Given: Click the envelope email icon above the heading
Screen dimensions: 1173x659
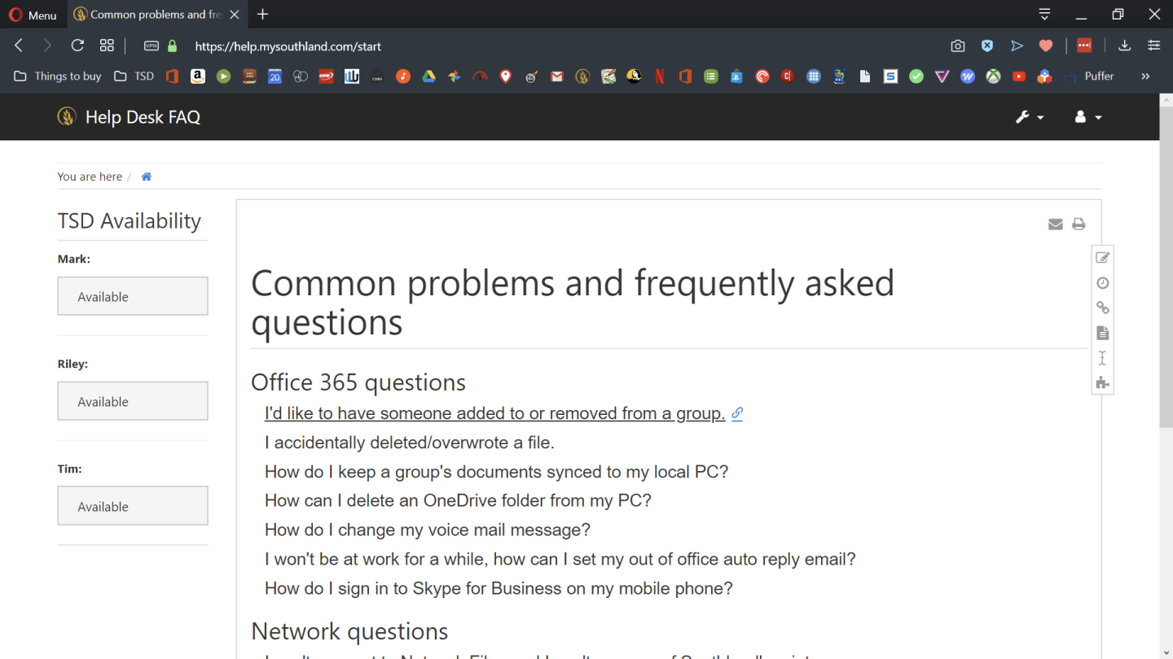Looking at the screenshot, I should click(x=1055, y=225).
